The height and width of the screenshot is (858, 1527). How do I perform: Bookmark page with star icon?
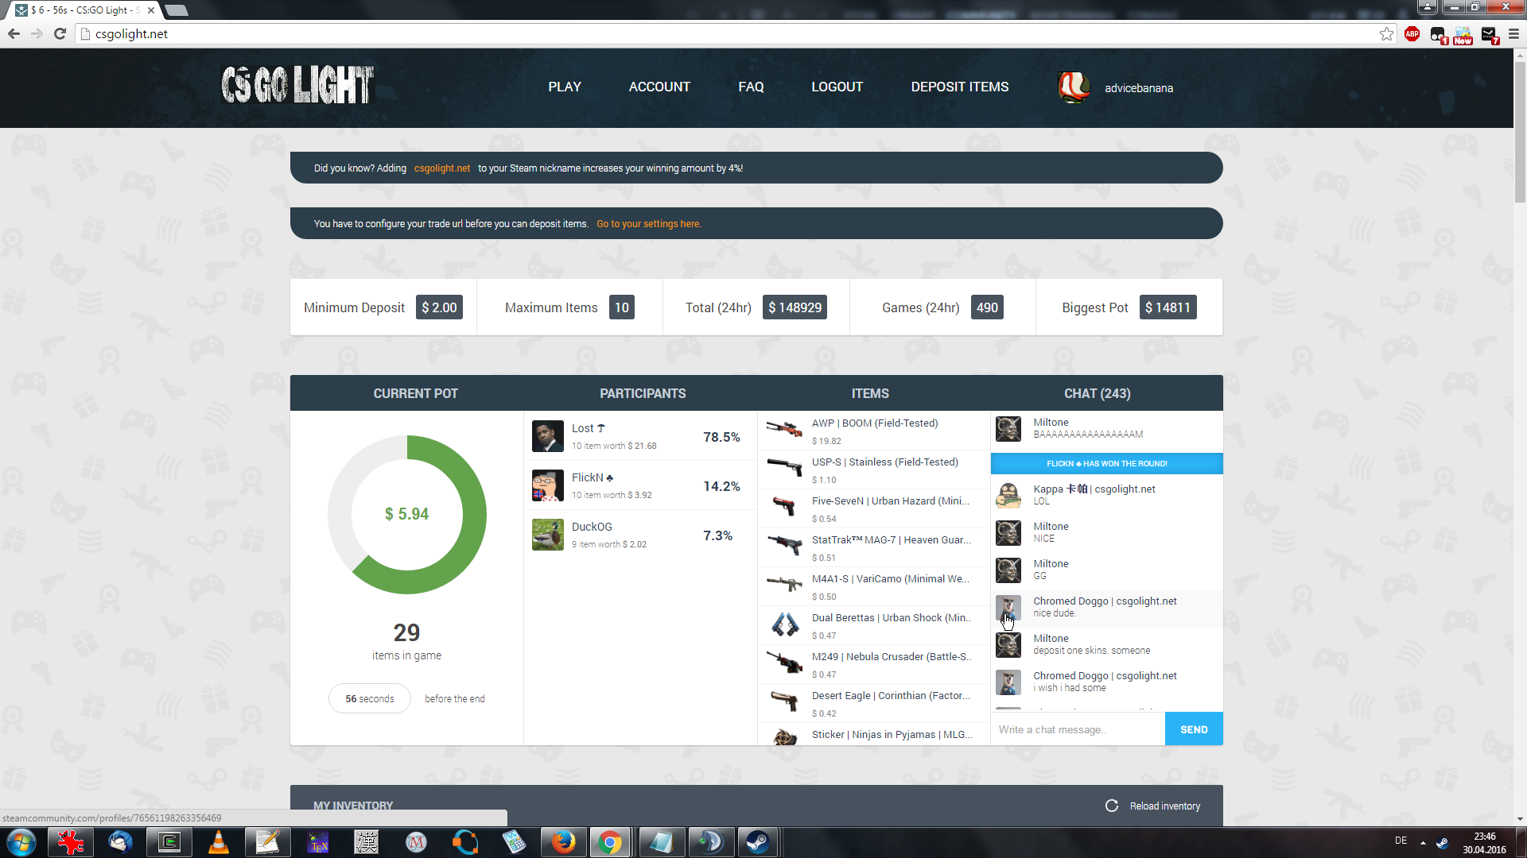[1386, 33]
